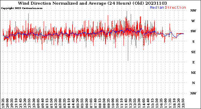
Task: Click the 'SE' direction axis label
Action: tap(193, 52)
